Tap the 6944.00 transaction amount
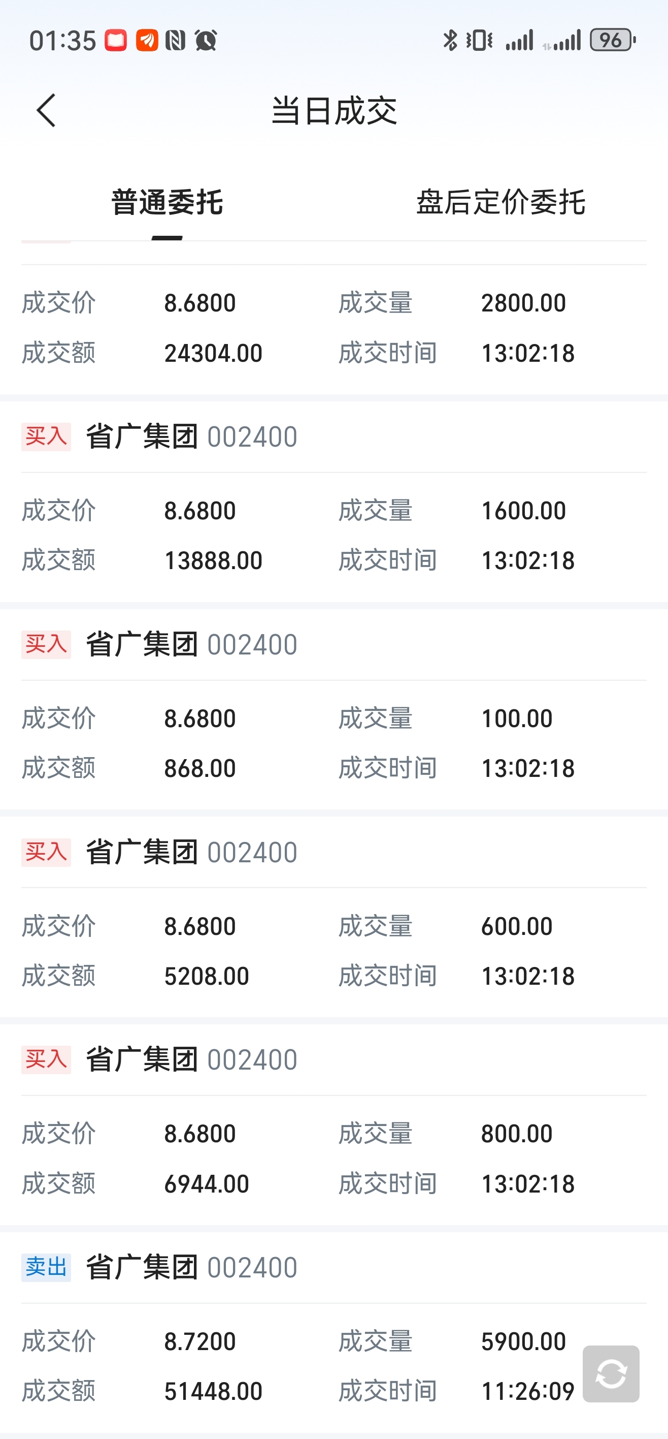 [x=207, y=1184]
